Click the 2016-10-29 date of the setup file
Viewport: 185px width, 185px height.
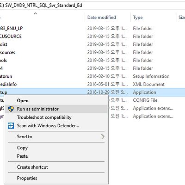(x=107, y=92)
